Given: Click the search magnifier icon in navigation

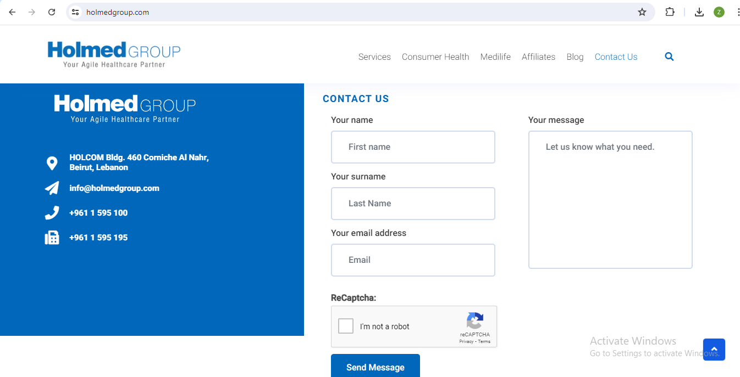Looking at the screenshot, I should [x=669, y=57].
